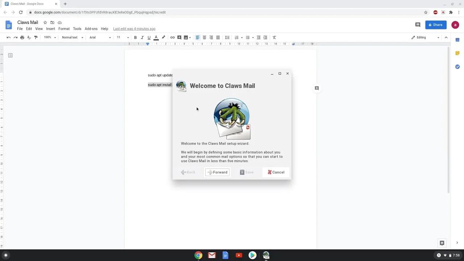Viewport: 464px width, 261px height.
Task: Toggle bold formatting
Action: [135, 37]
